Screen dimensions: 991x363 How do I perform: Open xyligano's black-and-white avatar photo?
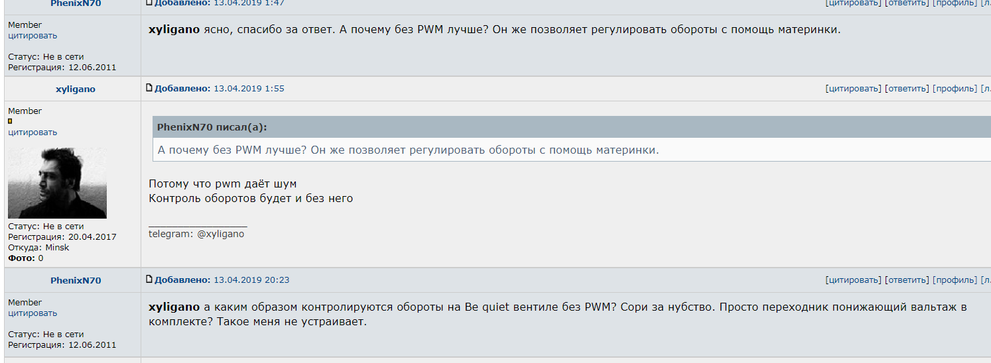coord(57,183)
